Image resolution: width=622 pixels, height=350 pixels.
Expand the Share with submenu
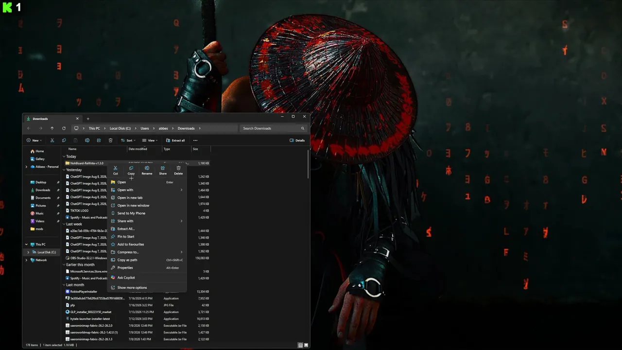click(x=147, y=221)
